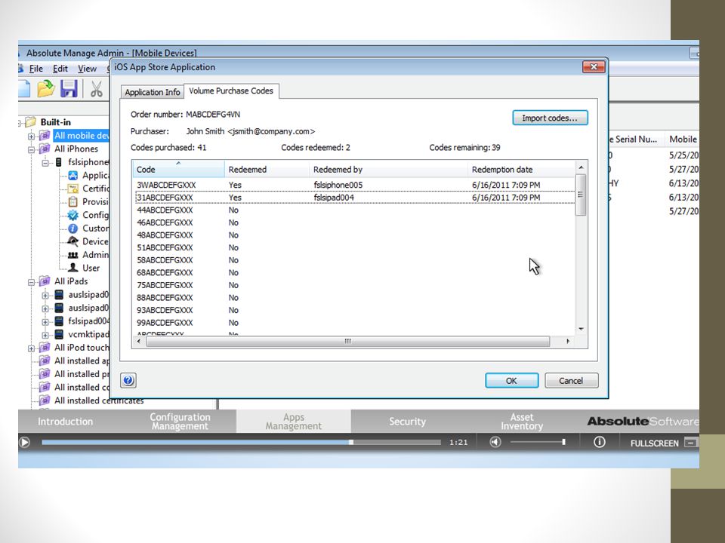
Task: Click the codes list scroll up arrow
Action: 582,167
